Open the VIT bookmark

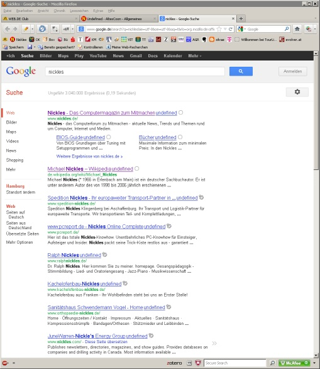coord(127,40)
